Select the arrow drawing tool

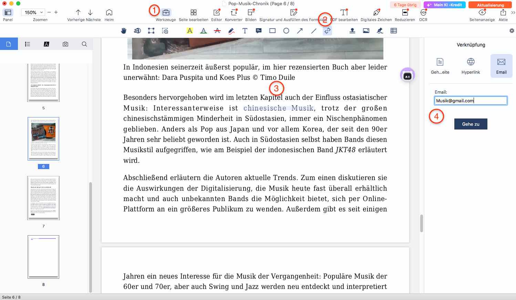click(x=300, y=31)
